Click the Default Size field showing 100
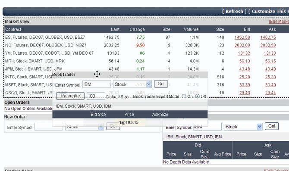This screenshot has width=289, height=171. coord(96,96)
